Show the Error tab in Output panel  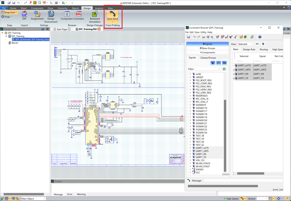pyautogui.click(x=70, y=194)
